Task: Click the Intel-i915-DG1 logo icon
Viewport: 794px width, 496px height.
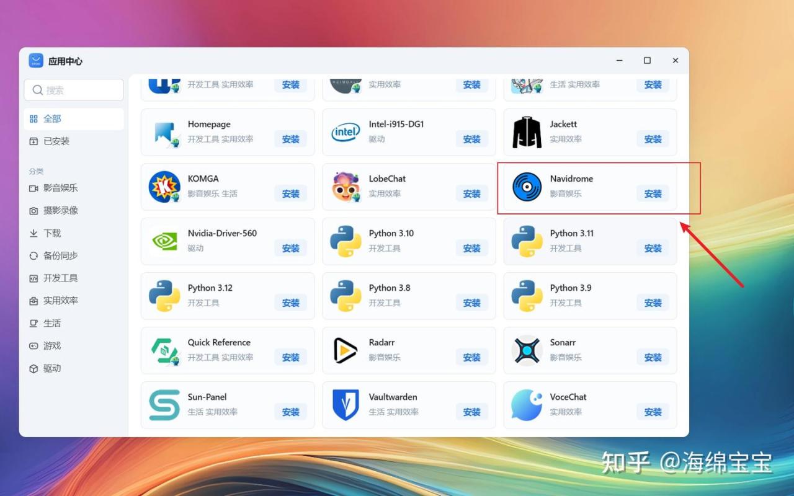Action: coord(346,132)
